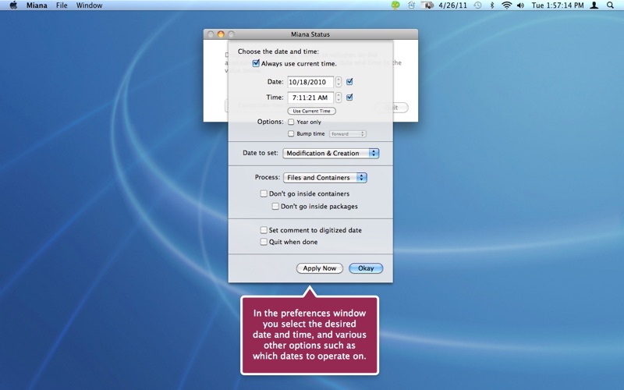Click the menu bar clock Tue 1:57:14 PM
Image resolution: width=624 pixels, height=390 pixels.
tap(558, 5)
